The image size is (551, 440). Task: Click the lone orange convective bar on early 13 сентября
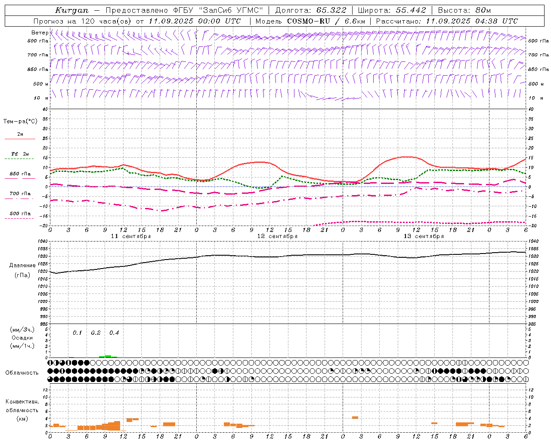pyautogui.click(x=355, y=418)
